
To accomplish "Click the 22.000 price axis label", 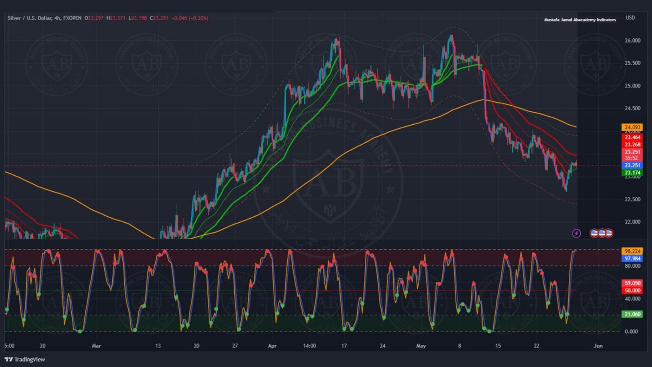I will pyautogui.click(x=632, y=222).
